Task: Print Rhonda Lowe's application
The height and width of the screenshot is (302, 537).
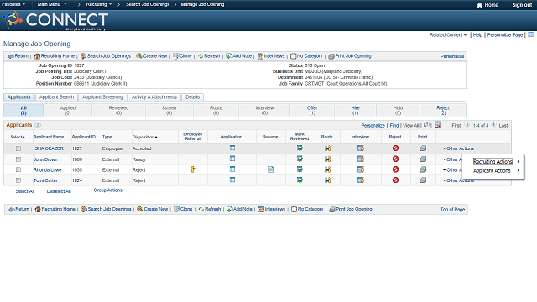Action: click(x=423, y=169)
